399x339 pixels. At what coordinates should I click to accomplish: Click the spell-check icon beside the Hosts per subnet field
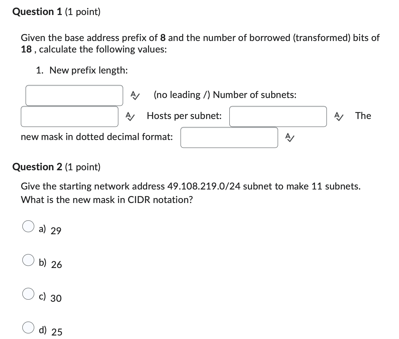[x=339, y=116]
